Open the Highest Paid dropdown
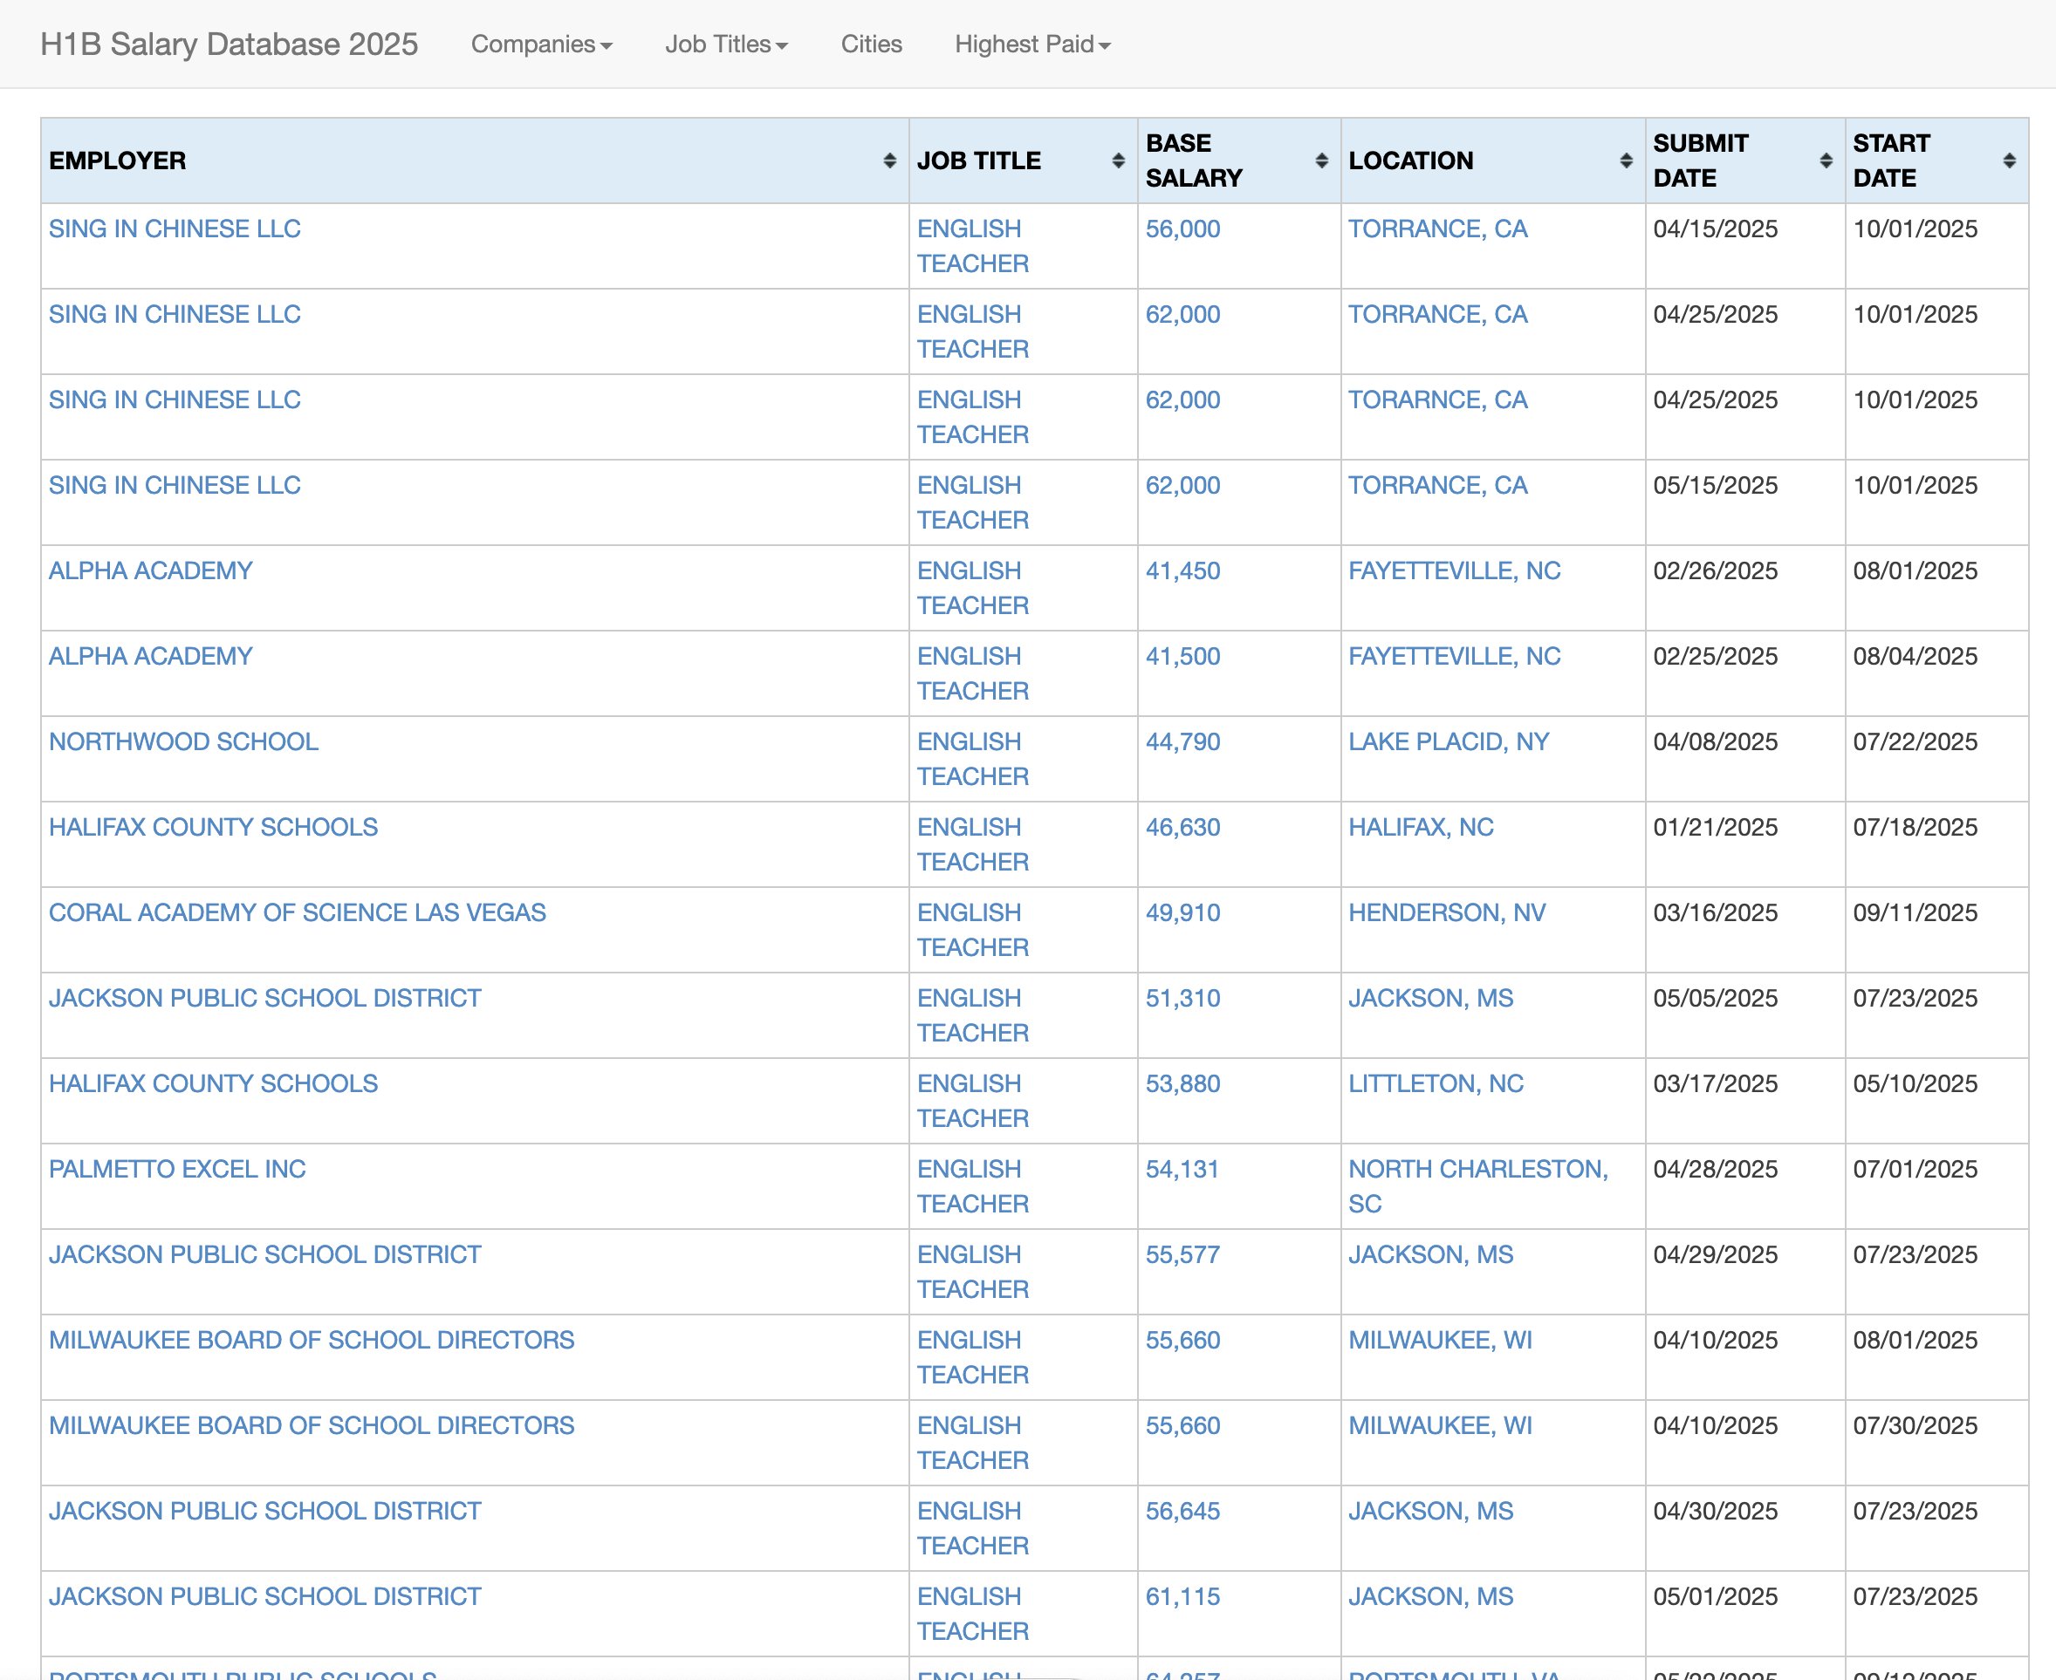Image resolution: width=2056 pixels, height=1680 pixels. pyautogui.click(x=1031, y=44)
